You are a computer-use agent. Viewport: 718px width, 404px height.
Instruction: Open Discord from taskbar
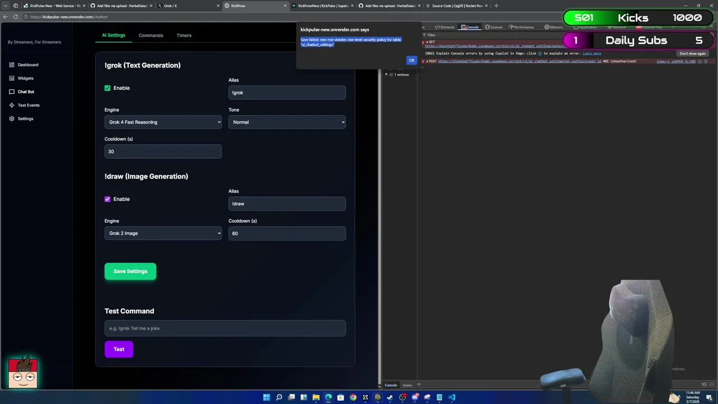[x=415, y=397]
